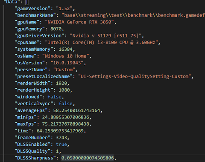The image size is (205, 162).
Task: Select the "UI-Settings-Video-QualitySetting-Custom" string
Action: point(135,77)
